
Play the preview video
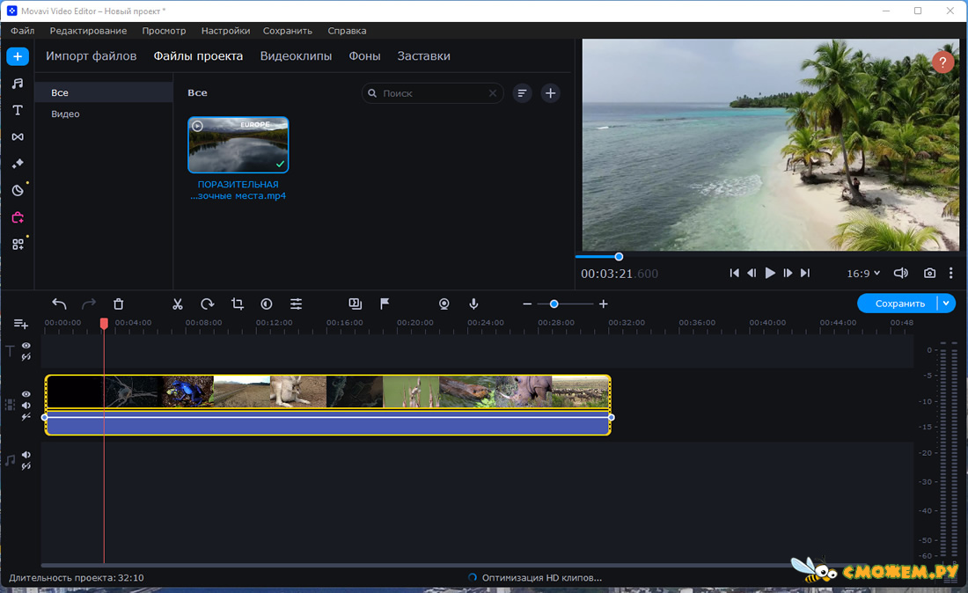(x=770, y=273)
